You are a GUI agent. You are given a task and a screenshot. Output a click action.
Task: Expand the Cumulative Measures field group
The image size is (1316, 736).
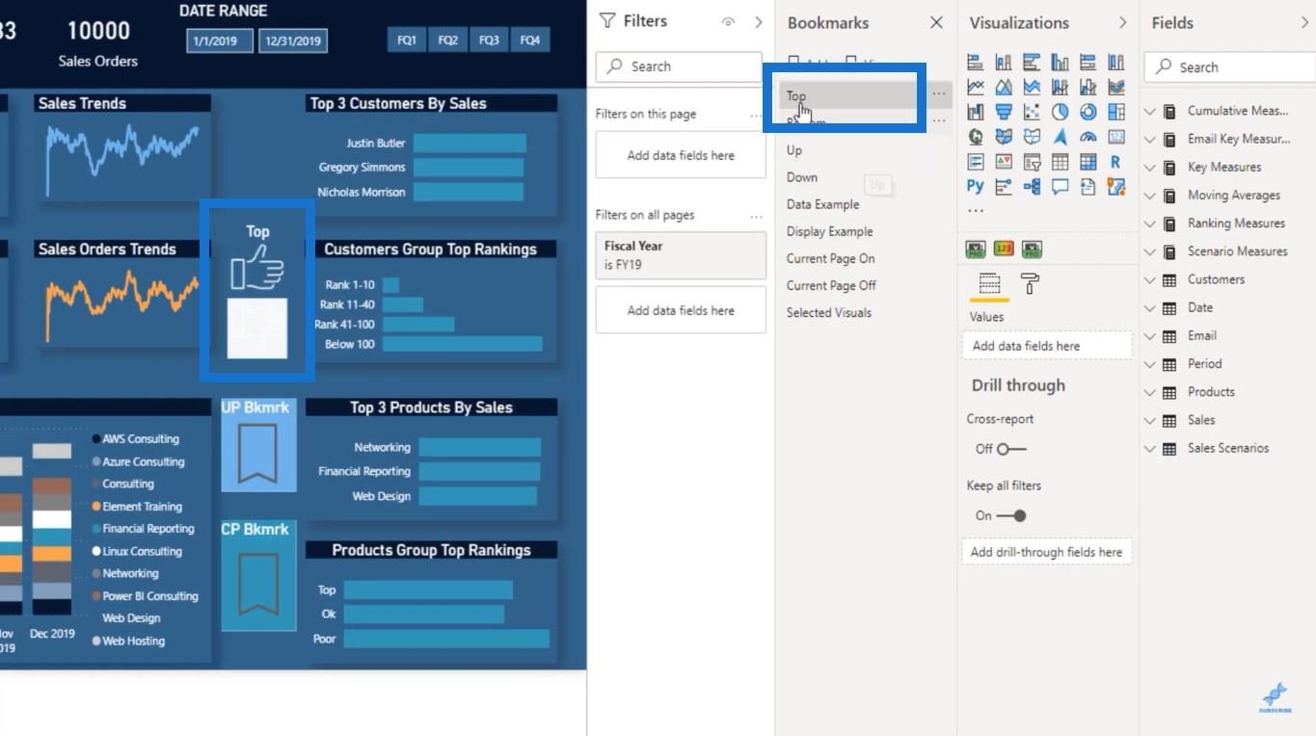(x=1150, y=111)
